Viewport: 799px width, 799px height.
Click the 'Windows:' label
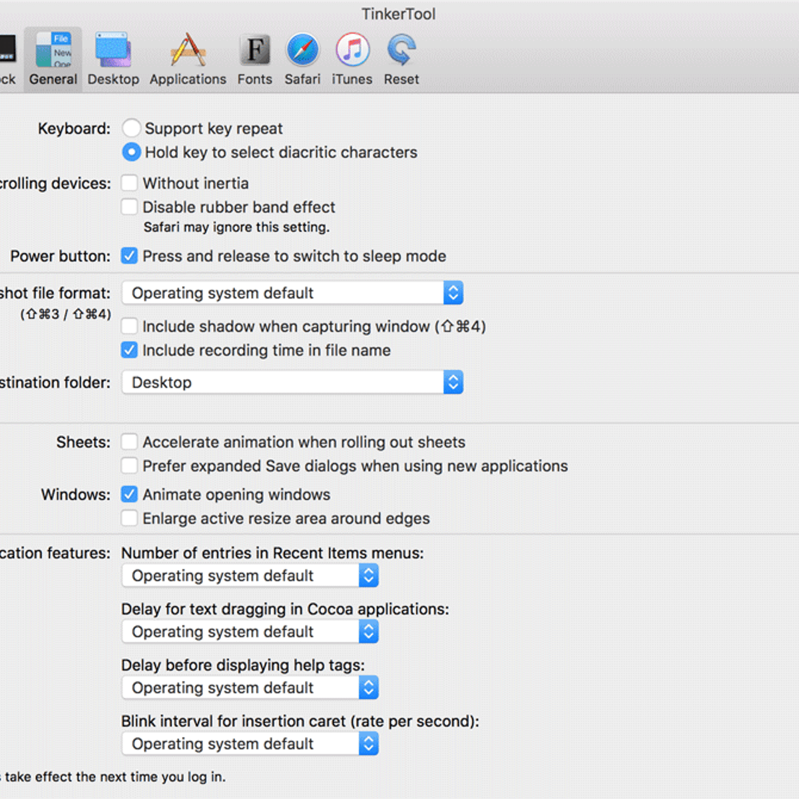pos(76,495)
